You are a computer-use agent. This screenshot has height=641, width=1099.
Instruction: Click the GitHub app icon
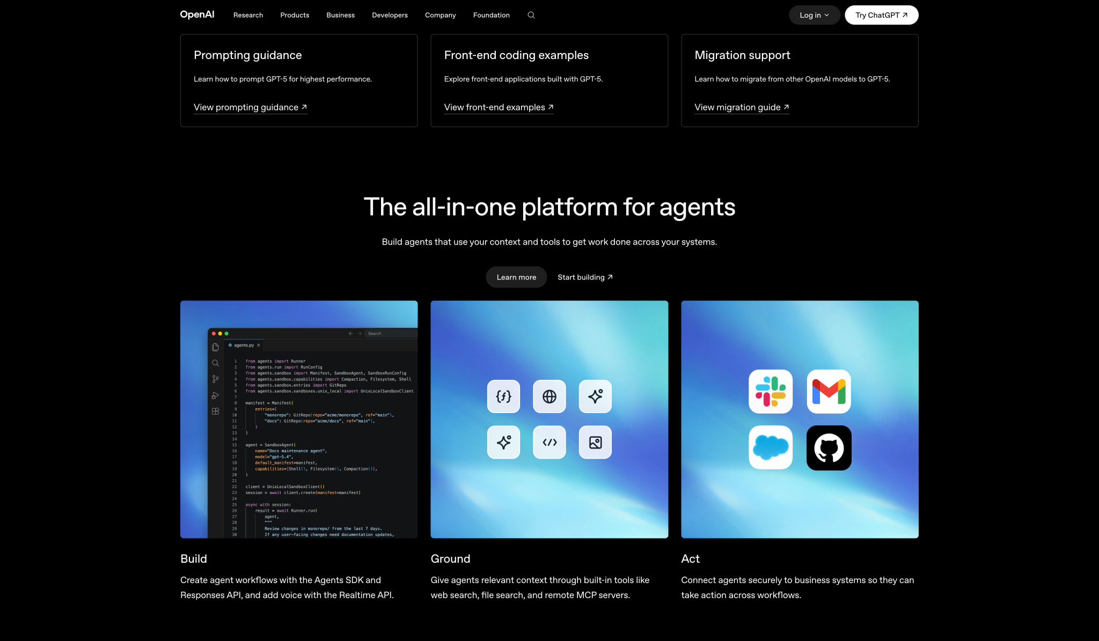click(829, 447)
